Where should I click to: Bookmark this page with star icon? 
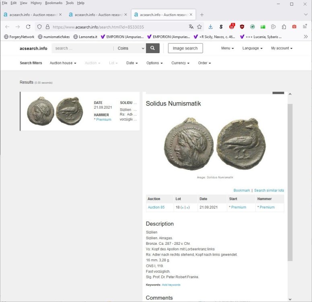[x=199, y=27]
